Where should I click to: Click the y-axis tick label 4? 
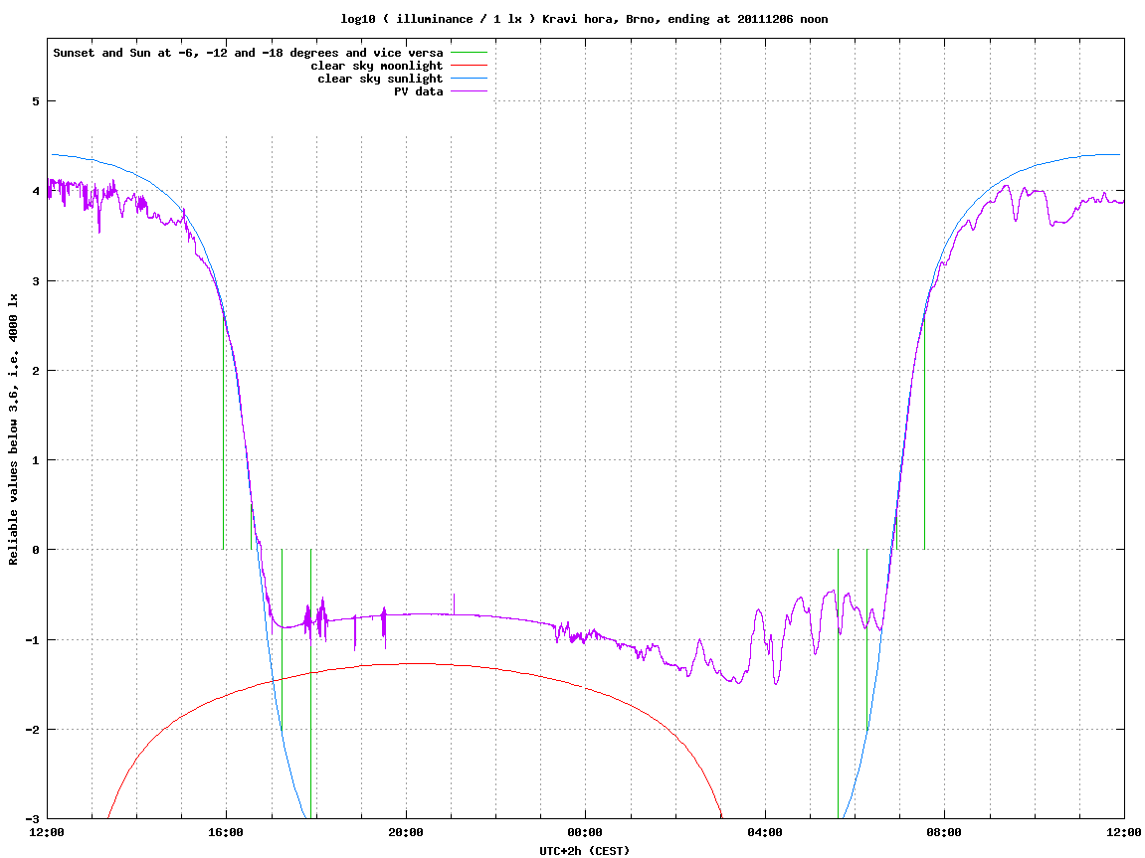click(x=35, y=191)
